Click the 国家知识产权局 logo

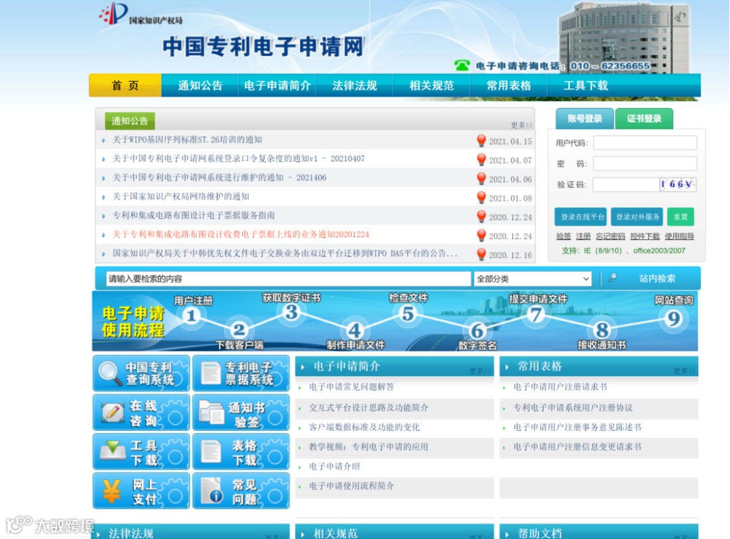[x=141, y=14]
